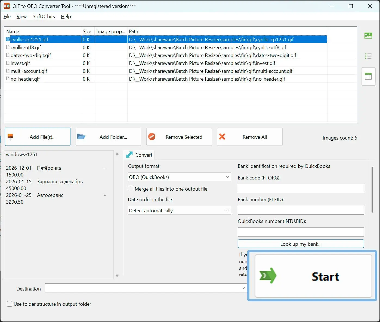This screenshot has height=322, width=380.
Task: Click the 45000.00 amount in preview
Action: [16, 188]
